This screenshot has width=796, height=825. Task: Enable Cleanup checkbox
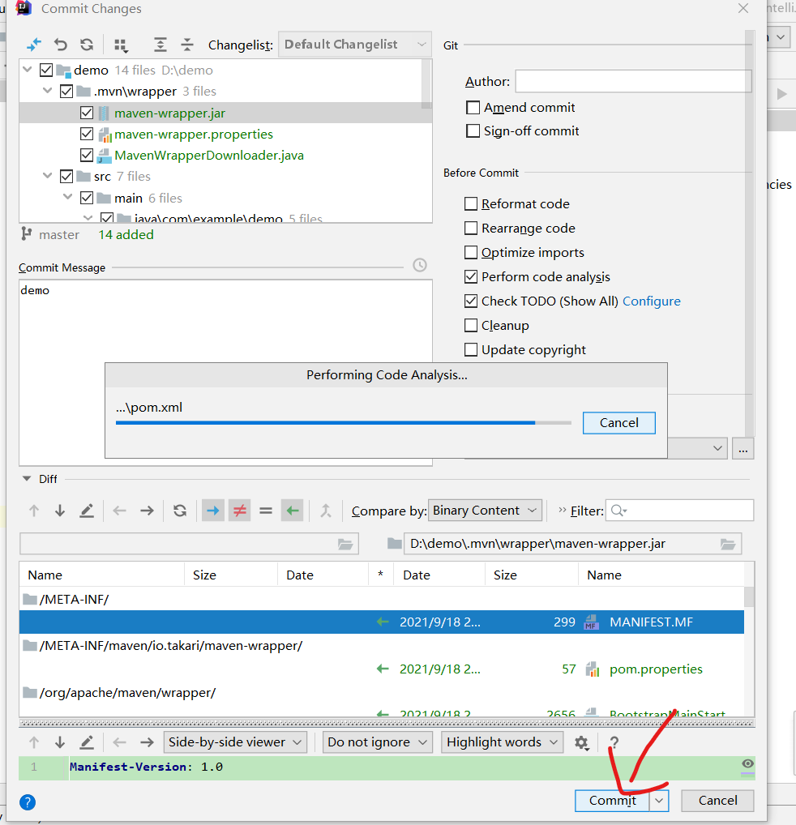tap(471, 325)
